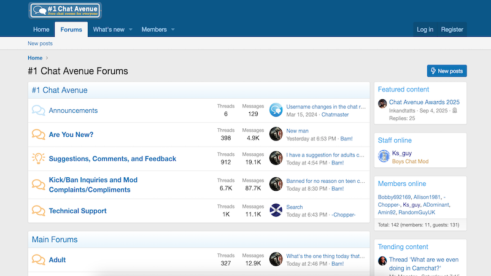491x276 pixels.
Task: Click Ks_guy name under Staff online
Action: [x=402, y=153]
